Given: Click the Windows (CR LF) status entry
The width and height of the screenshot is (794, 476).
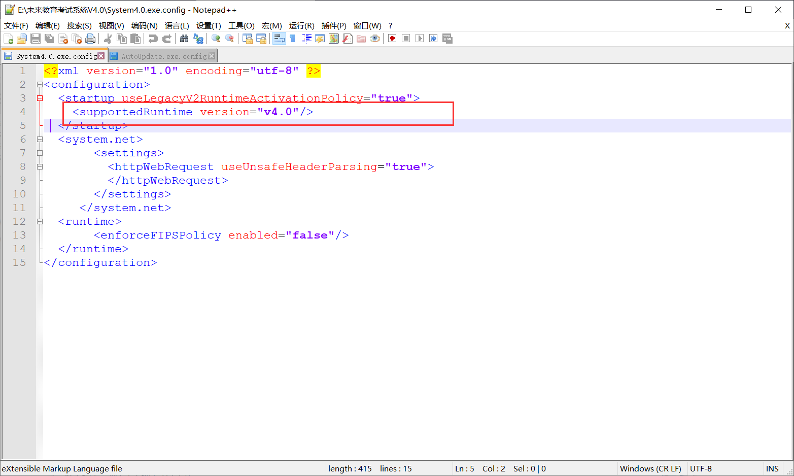Looking at the screenshot, I should coord(650,468).
